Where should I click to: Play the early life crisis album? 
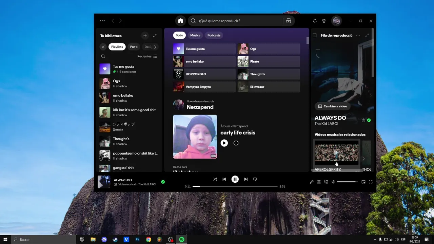224,143
